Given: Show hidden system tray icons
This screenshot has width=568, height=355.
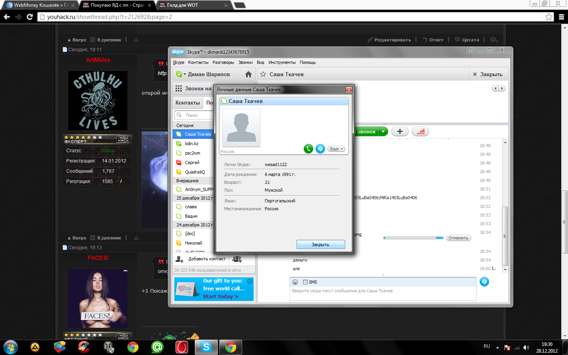Looking at the screenshot, I should pyautogui.click(x=497, y=348).
